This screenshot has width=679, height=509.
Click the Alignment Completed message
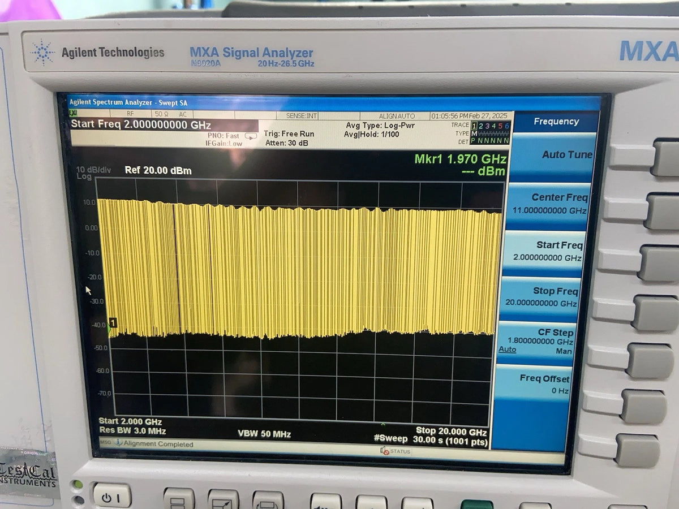click(x=158, y=444)
